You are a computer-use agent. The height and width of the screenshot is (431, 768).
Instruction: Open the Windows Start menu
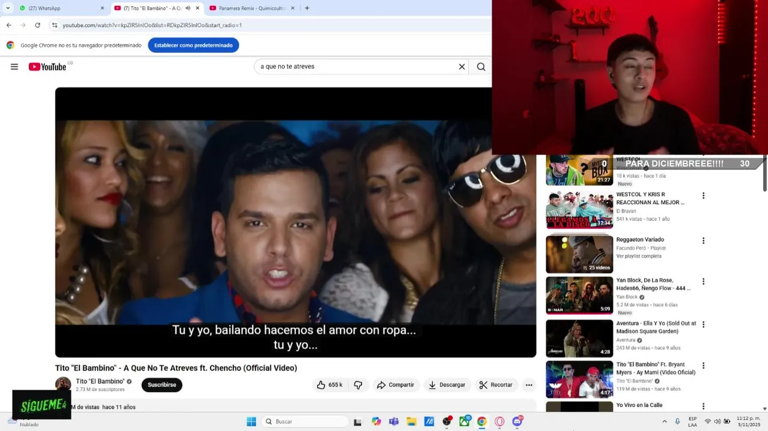251,421
